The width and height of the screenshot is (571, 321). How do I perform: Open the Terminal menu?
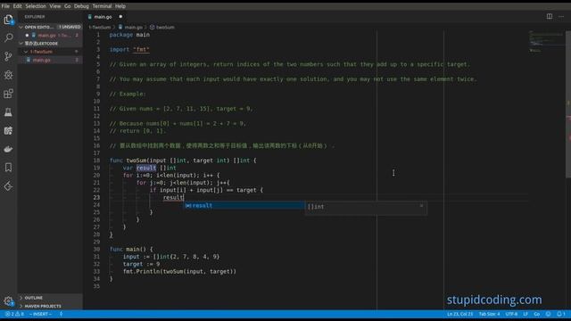pos(102,6)
